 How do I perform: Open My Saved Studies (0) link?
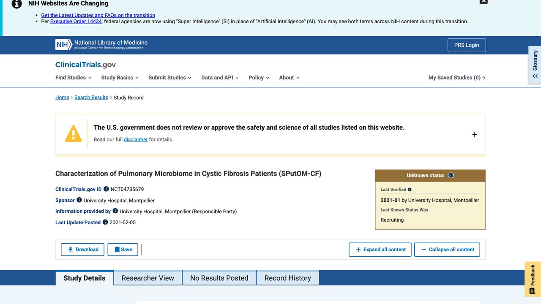[457, 78]
